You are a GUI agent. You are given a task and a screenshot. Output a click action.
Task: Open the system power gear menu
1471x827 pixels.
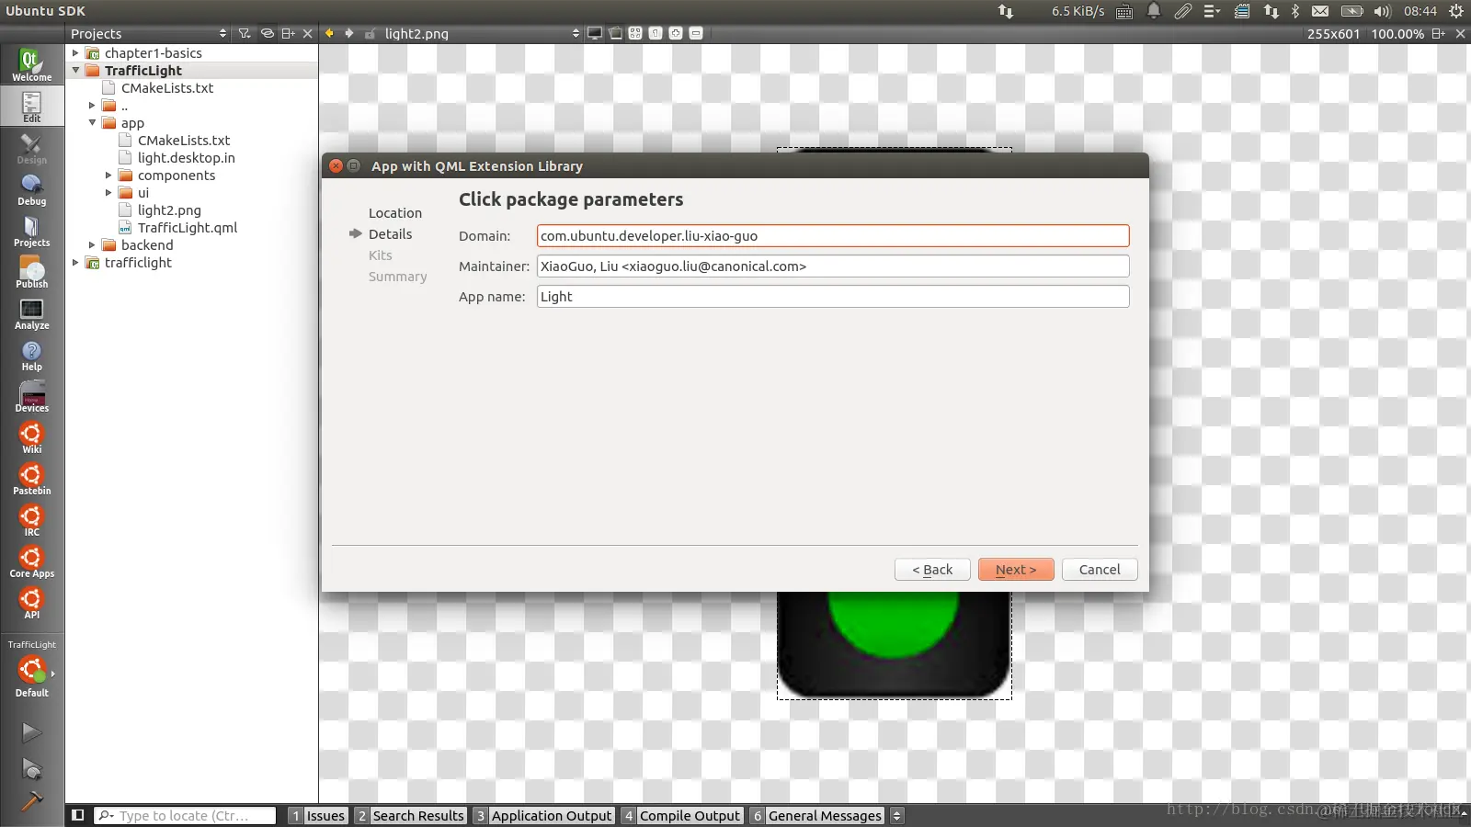[1456, 11]
